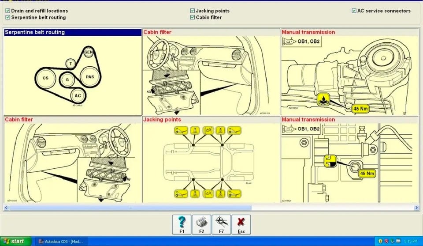Click the F2 printer icon
Screen dimensions: 423x246
201,225
